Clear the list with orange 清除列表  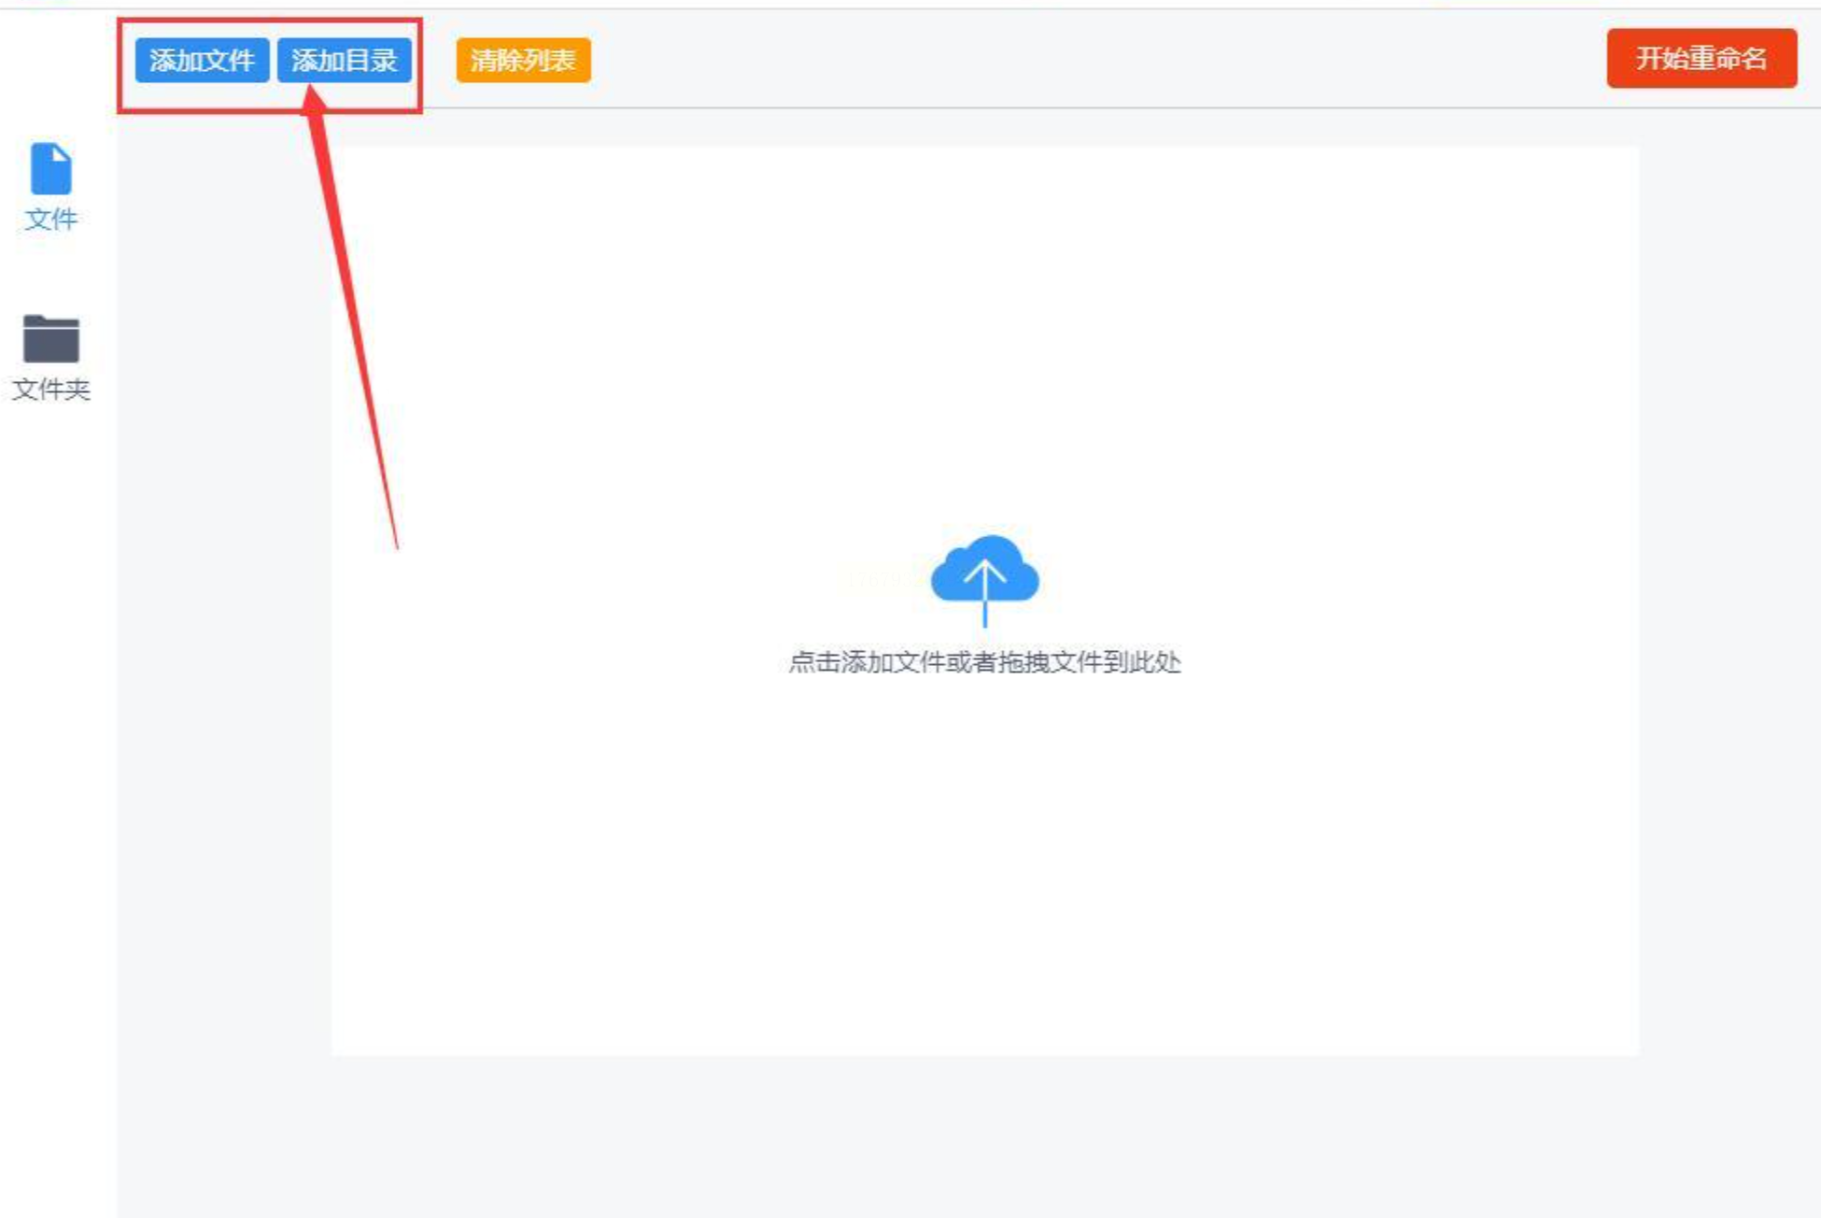click(x=523, y=61)
